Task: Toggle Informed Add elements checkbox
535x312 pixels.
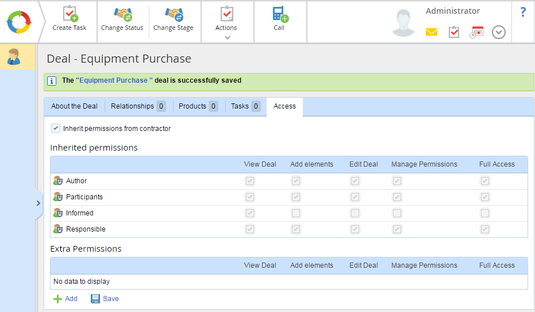Action: [x=296, y=213]
